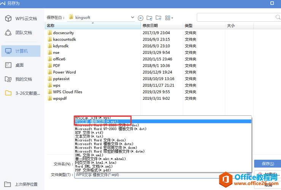Screen dimensions: 281x190
Task: Open 3-26文献查 folder shortcut in sidebar
Action: pyautogui.click(x=22, y=93)
